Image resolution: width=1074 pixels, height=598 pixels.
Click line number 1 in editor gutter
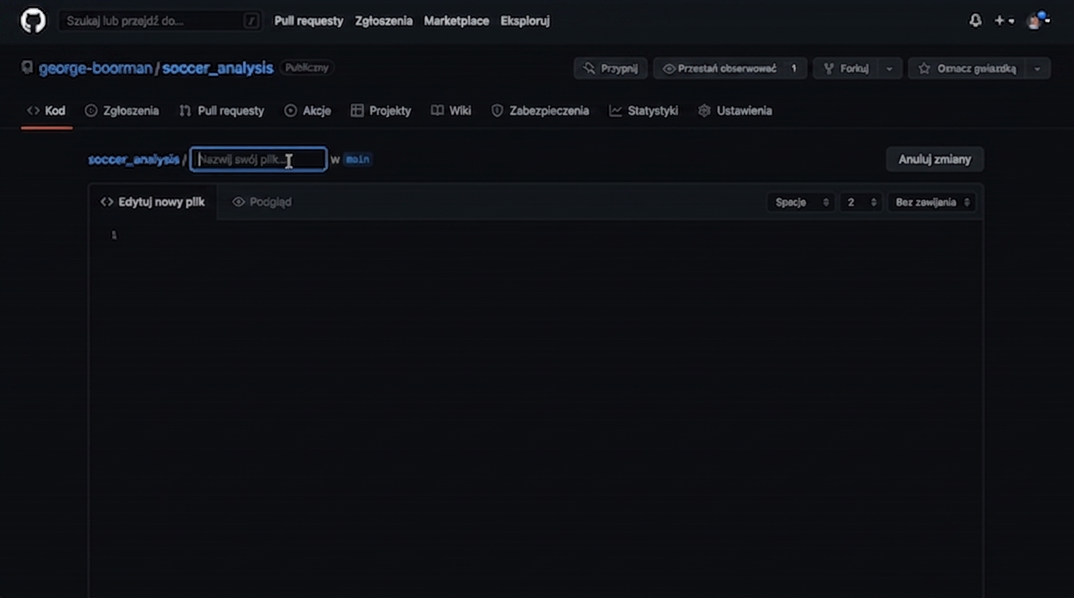click(114, 235)
